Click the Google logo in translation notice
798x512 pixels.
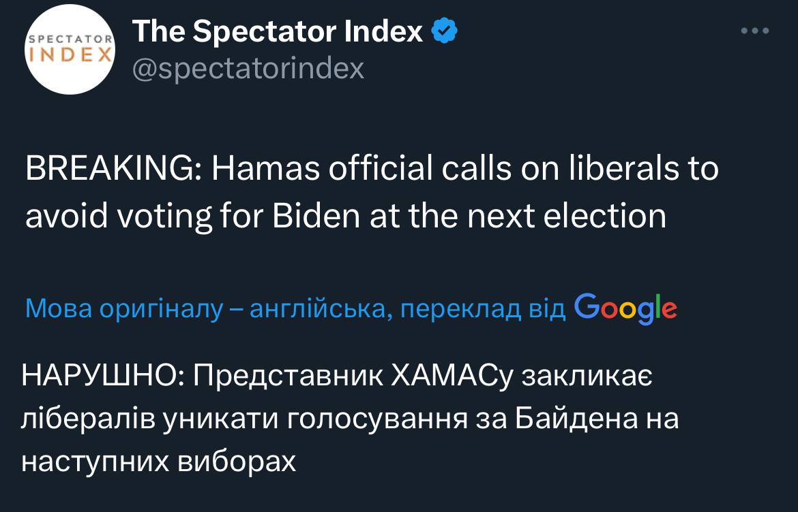coord(625,309)
